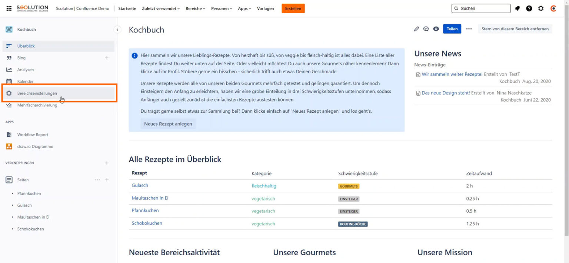Open the page comments icon

pyautogui.click(x=426, y=29)
